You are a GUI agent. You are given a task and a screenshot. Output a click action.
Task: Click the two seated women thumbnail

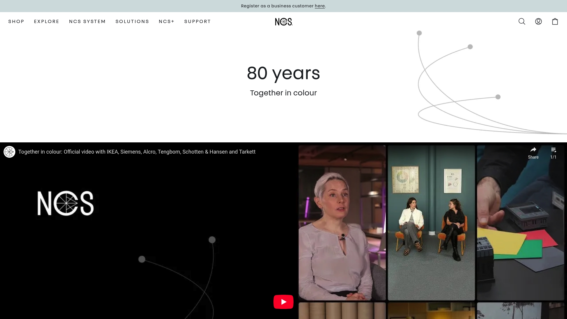point(431,223)
